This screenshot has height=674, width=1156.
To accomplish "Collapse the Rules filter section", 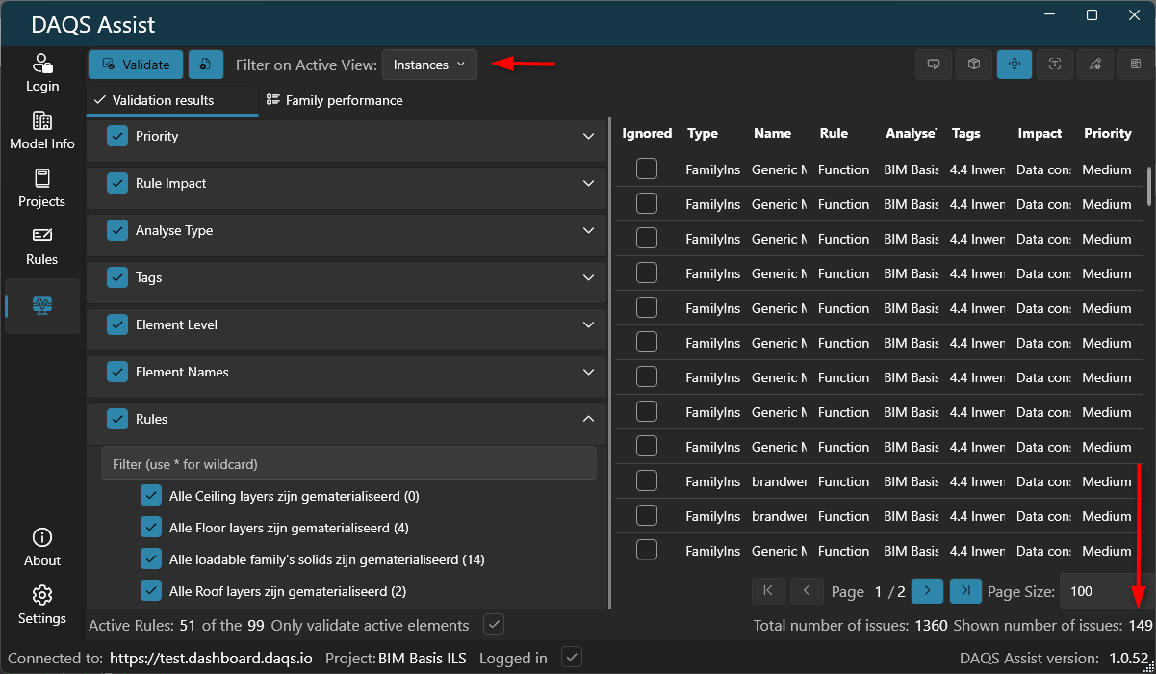I will 589,419.
